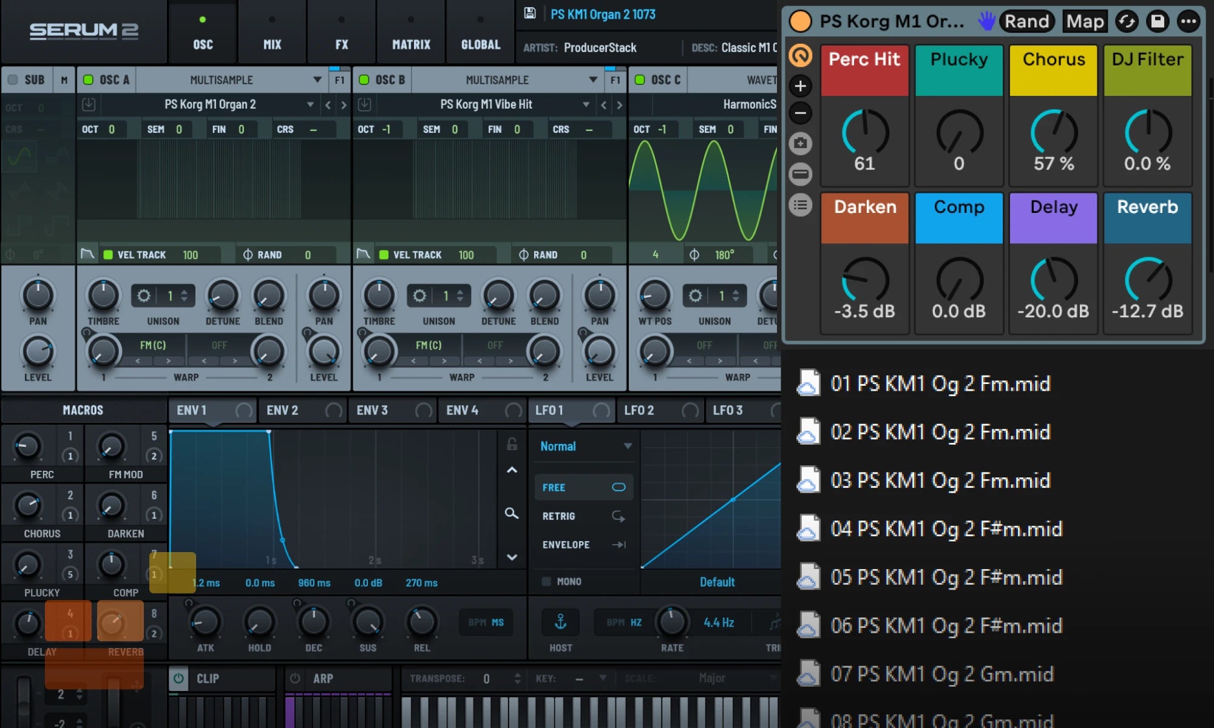Disable the OSC A power toggle

[x=88, y=79]
